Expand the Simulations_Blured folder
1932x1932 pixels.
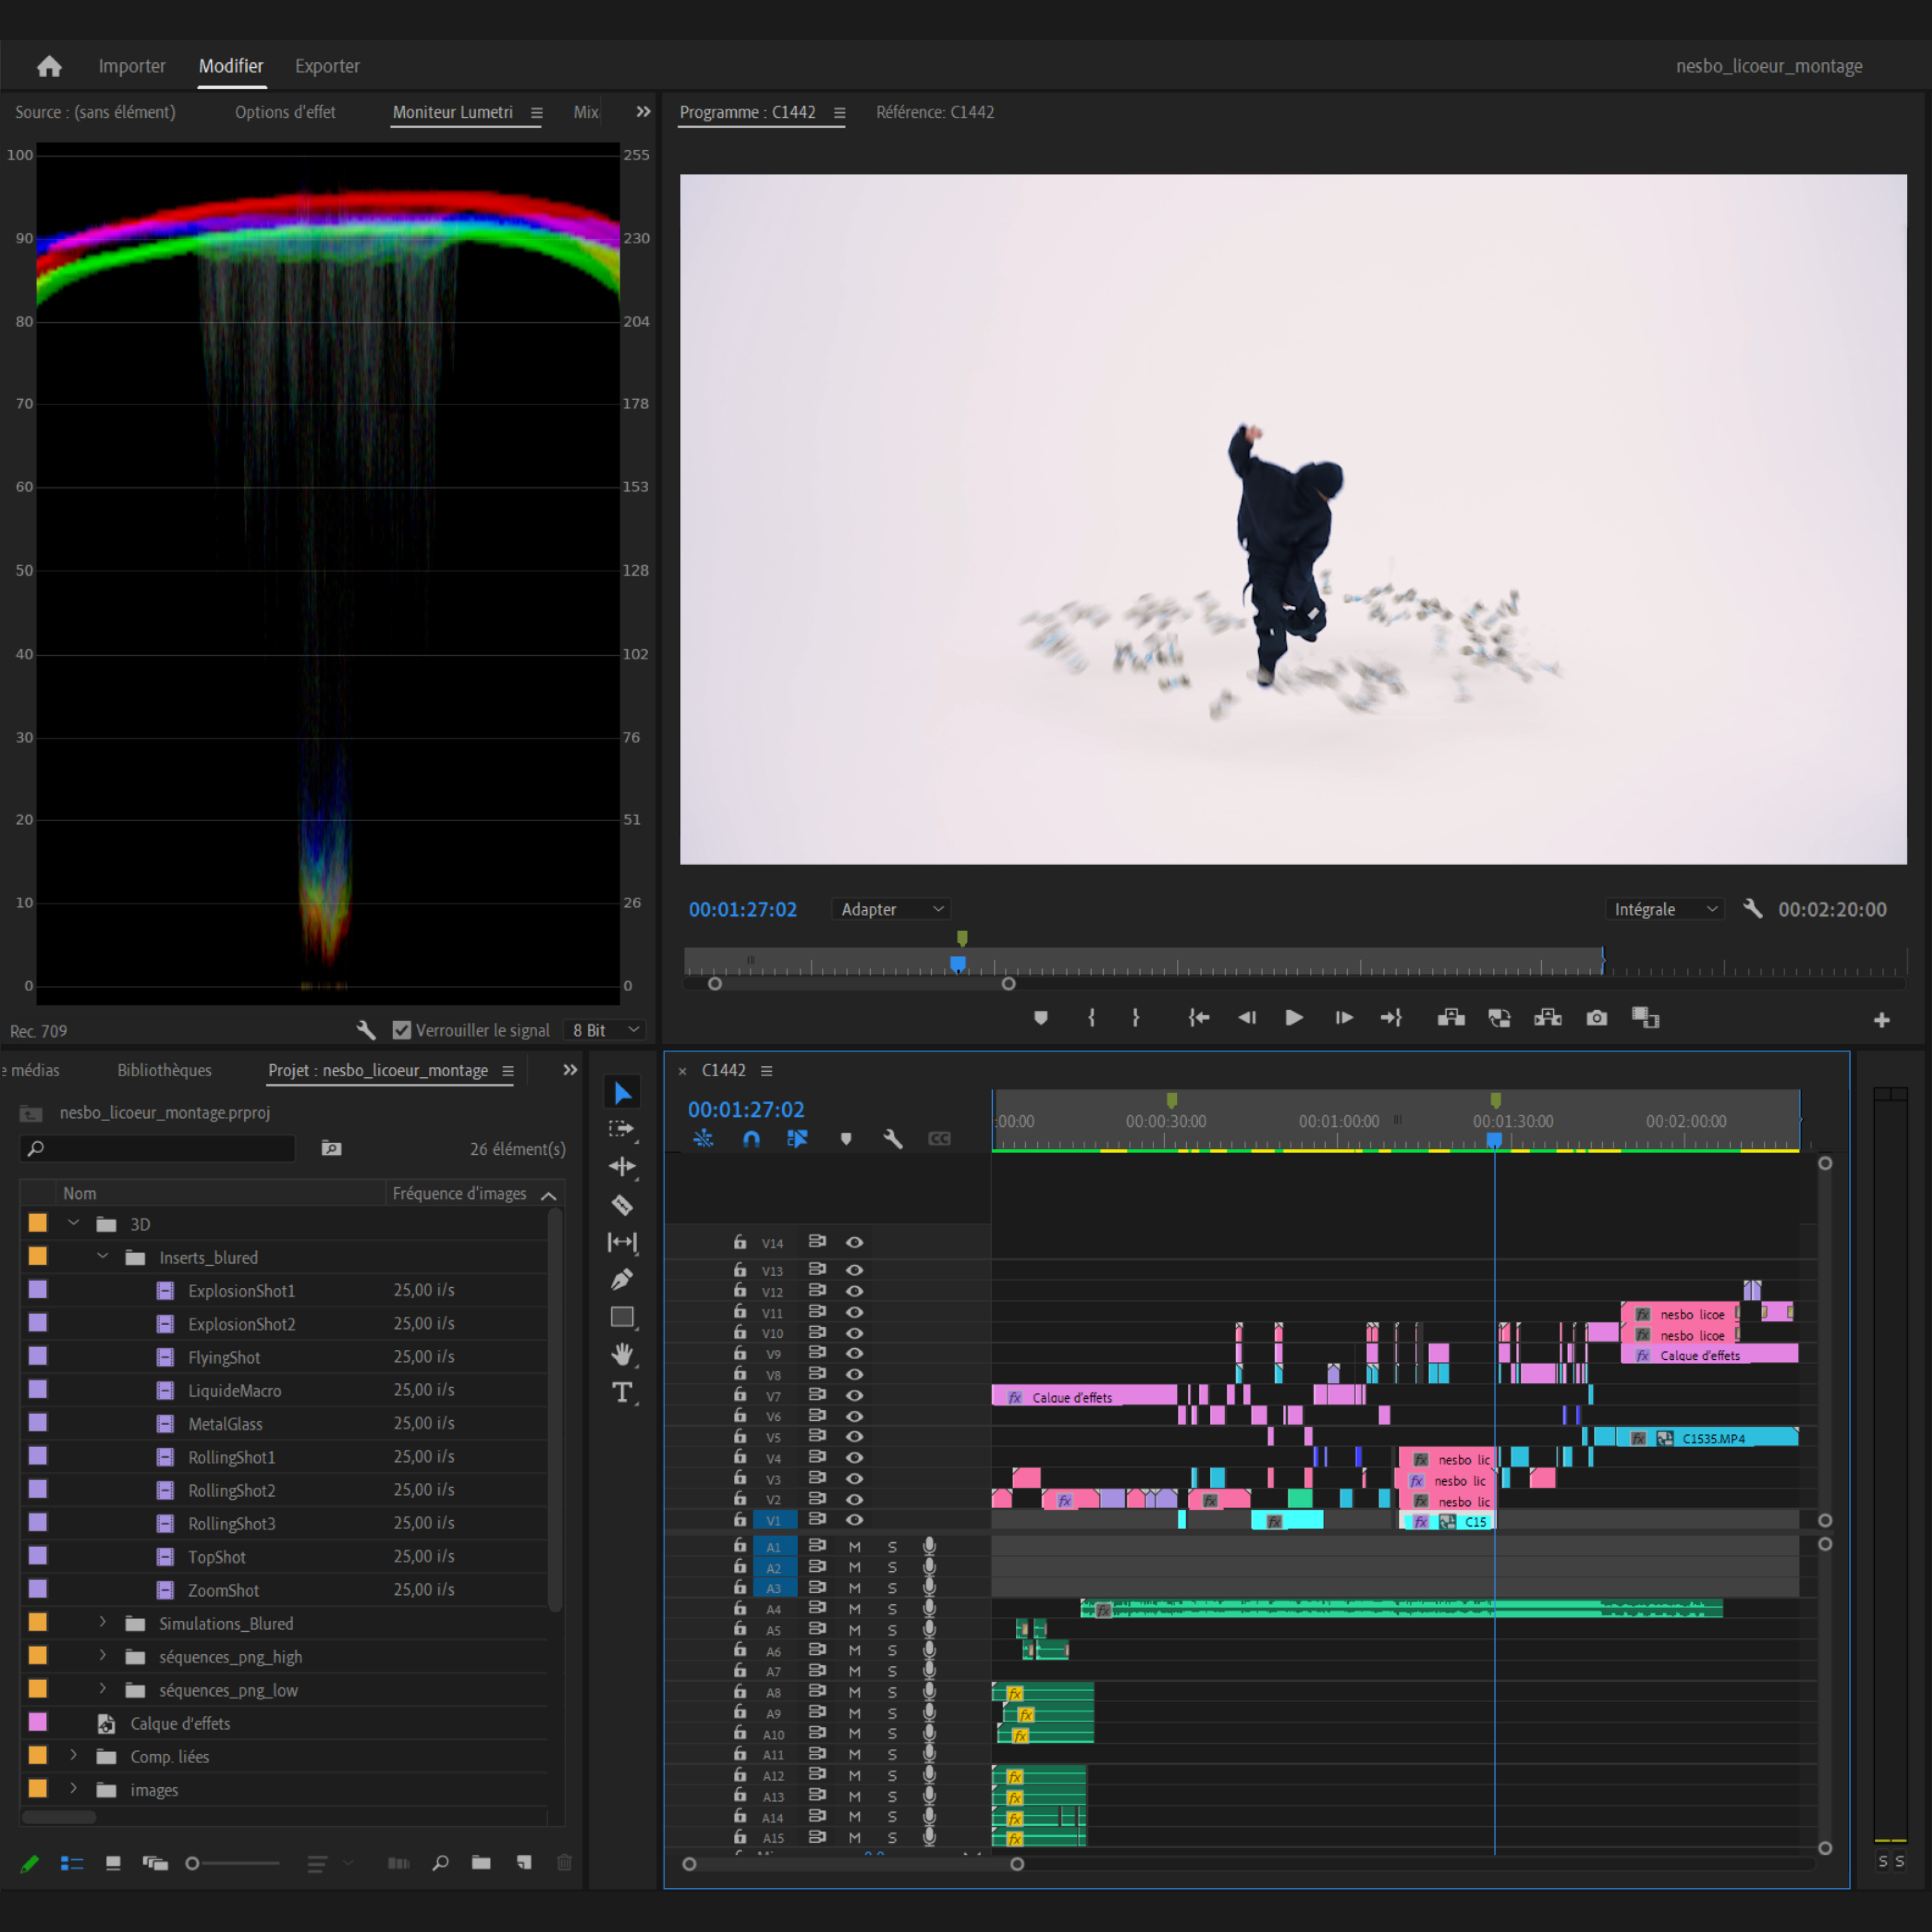coord(102,1623)
